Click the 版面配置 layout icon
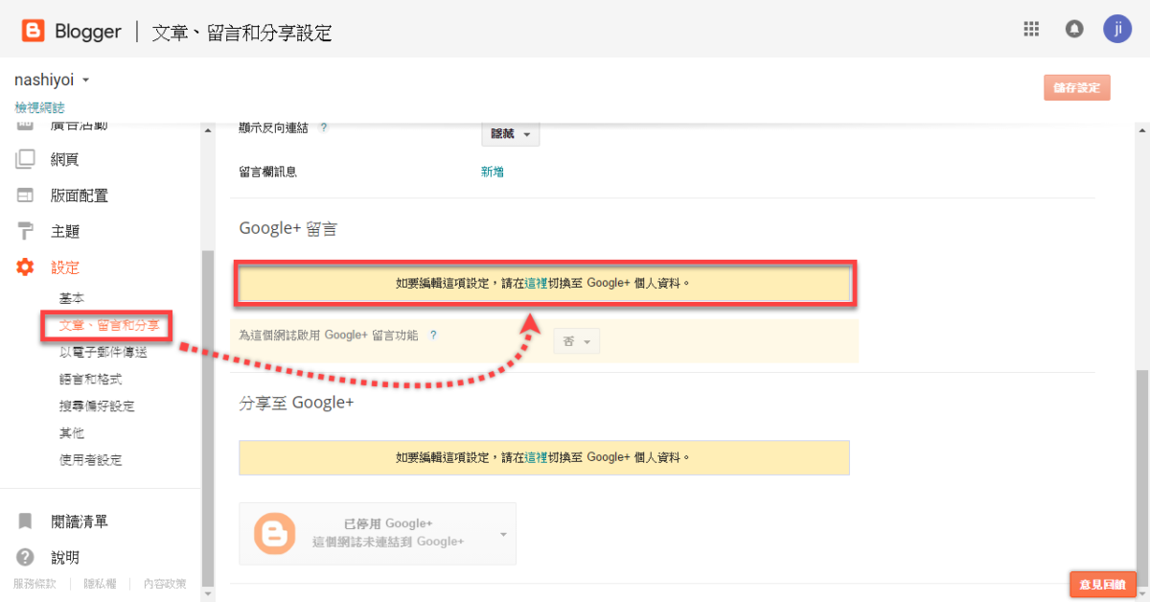 coord(25,196)
